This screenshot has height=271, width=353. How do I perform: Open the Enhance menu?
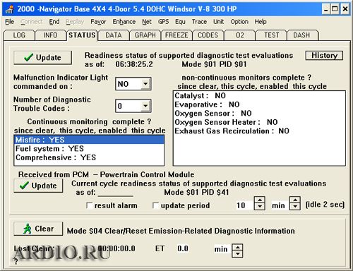click(124, 22)
